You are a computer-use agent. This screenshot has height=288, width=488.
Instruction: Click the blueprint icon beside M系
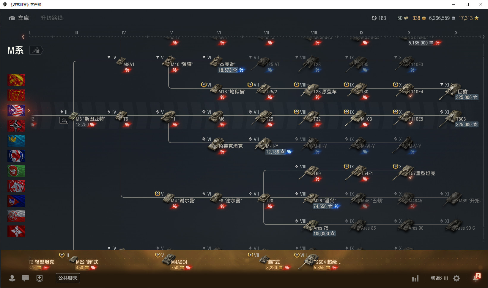tap(36, 50)
